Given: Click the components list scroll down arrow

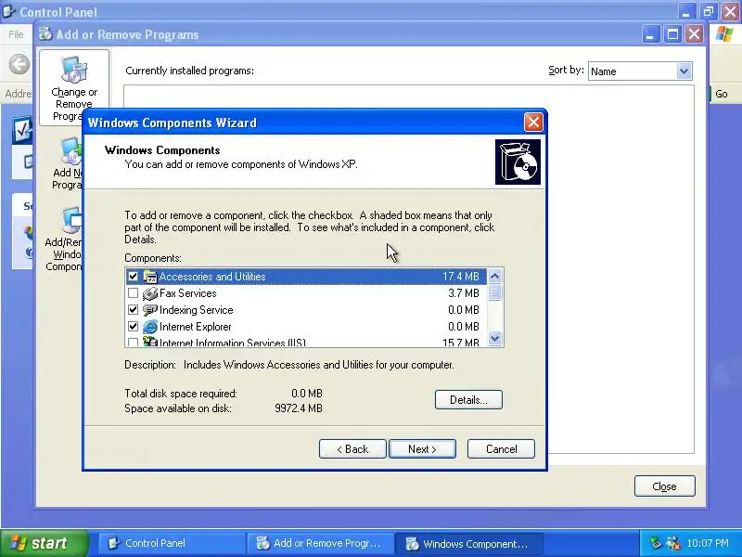Looking at the screenshot, I should pyautogui.click(x=495, y=339).
